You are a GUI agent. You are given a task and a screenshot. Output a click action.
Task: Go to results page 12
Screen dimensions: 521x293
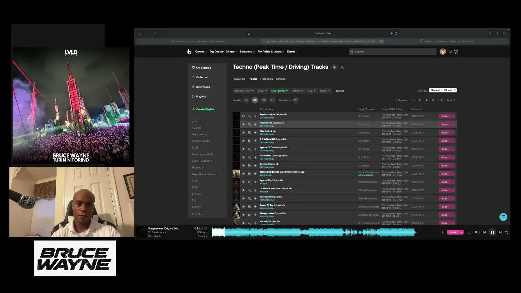(433, 100)
